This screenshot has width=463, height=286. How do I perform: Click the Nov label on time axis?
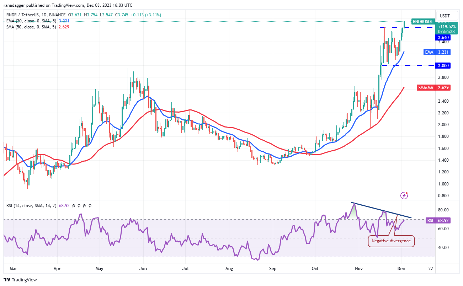point(358,269)
